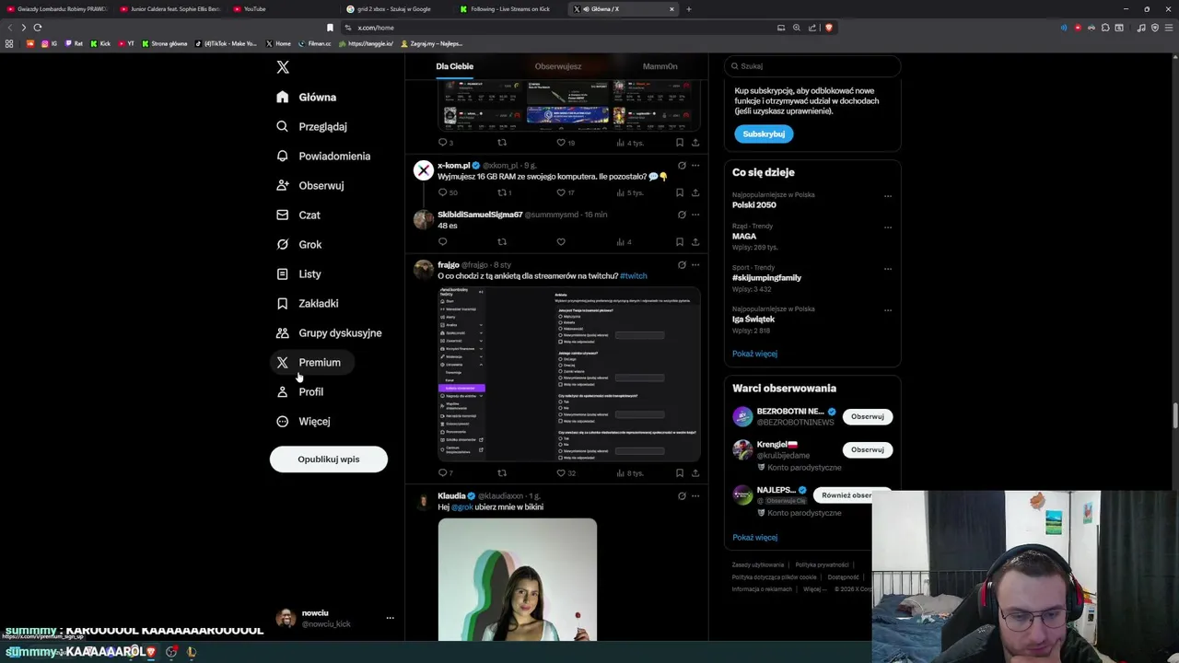Viewport: 1179px width, 663px height.
Task: Click the Profil person icon
Action: [283, 391]
